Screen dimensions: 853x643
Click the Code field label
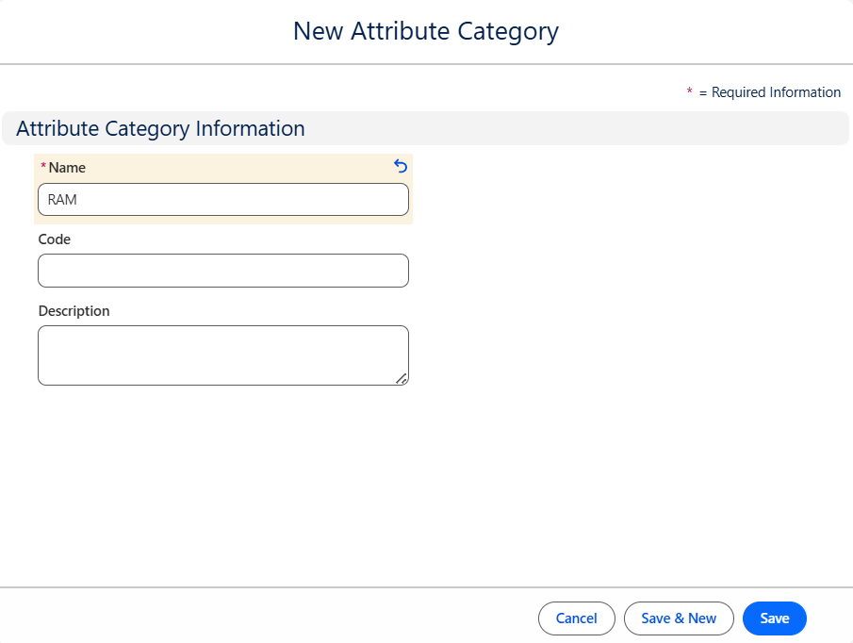pos(55,239)
